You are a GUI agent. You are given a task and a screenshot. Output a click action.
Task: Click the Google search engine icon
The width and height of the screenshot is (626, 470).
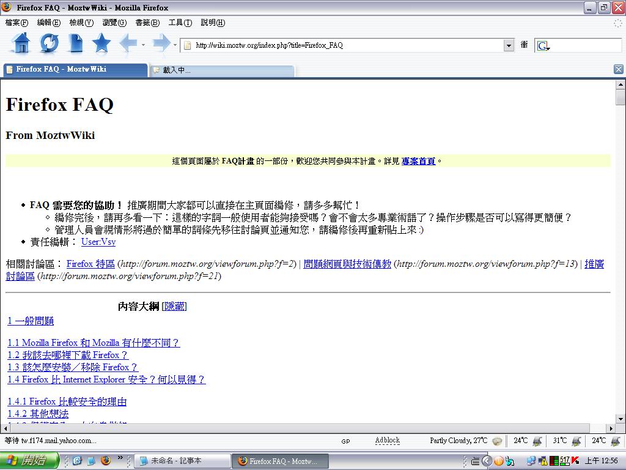coord(543,45)
